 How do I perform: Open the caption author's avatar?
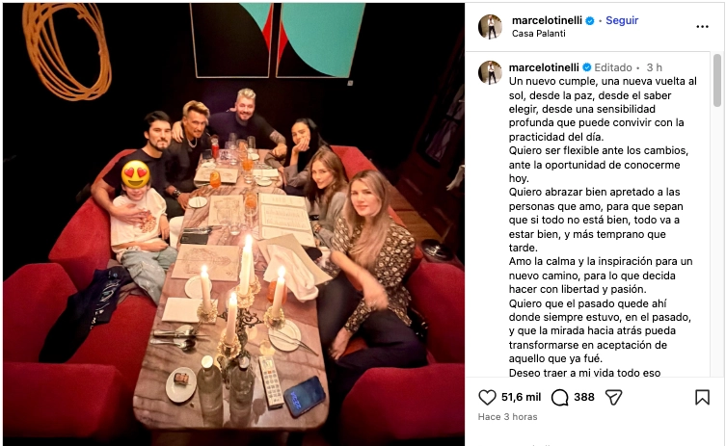point(491,72)
